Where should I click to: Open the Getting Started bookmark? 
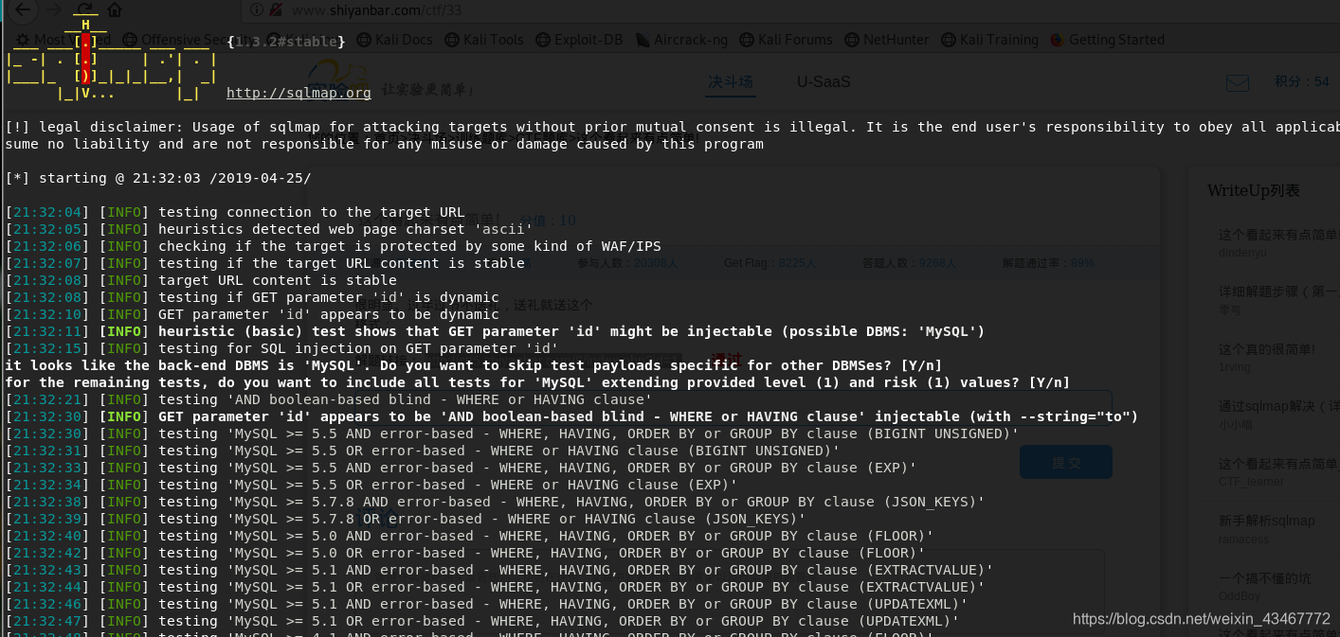coord(1108,40)
